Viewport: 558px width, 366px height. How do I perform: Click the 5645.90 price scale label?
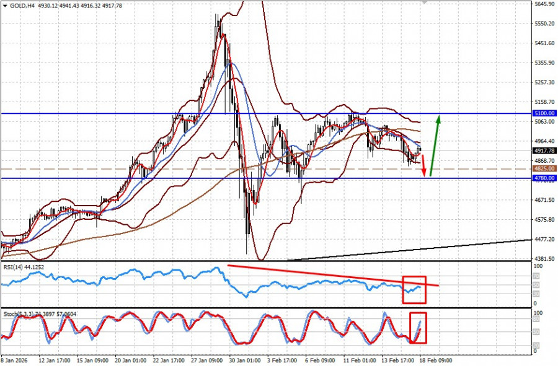point(544,4)
